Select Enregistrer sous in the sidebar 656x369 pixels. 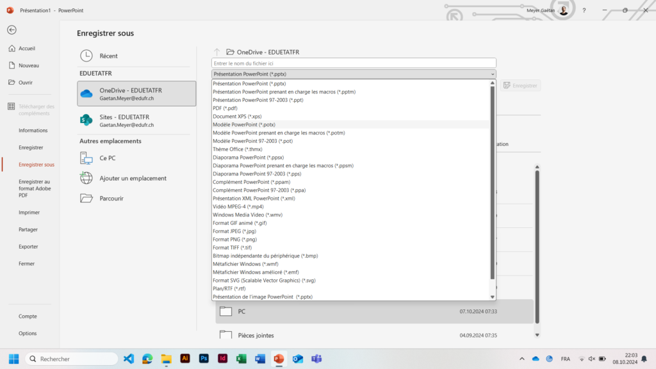tap(37, 165)
